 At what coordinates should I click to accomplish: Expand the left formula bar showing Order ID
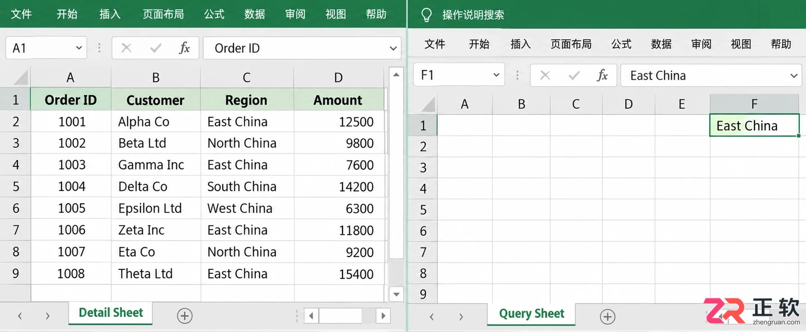(x=393, y=48)
